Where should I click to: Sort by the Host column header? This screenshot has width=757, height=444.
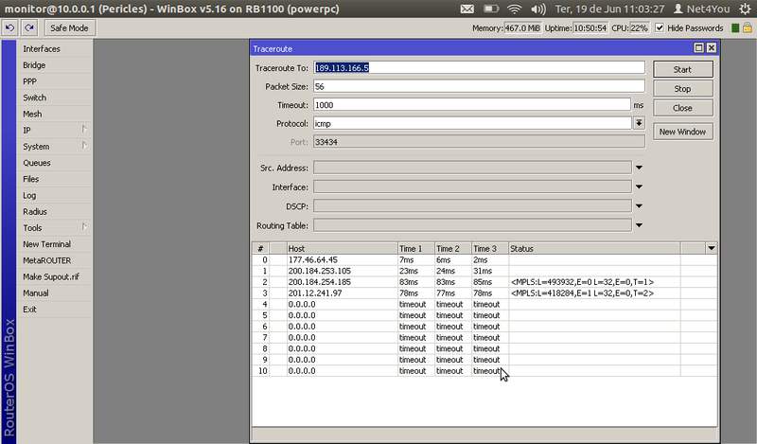click(x=342, y=248)
